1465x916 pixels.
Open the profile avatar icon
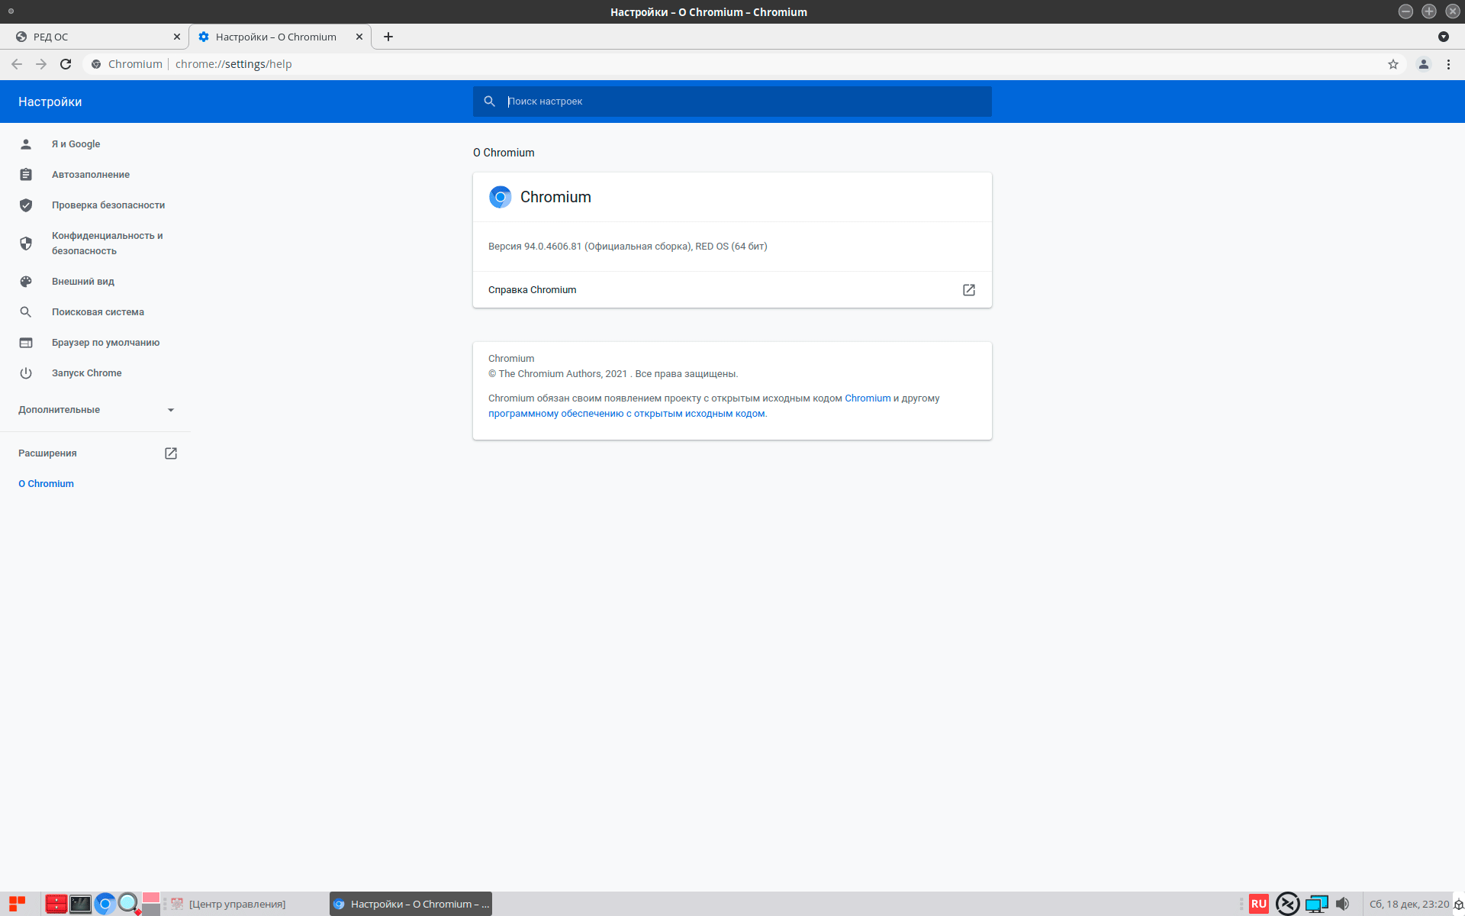tap(1423, 64)
